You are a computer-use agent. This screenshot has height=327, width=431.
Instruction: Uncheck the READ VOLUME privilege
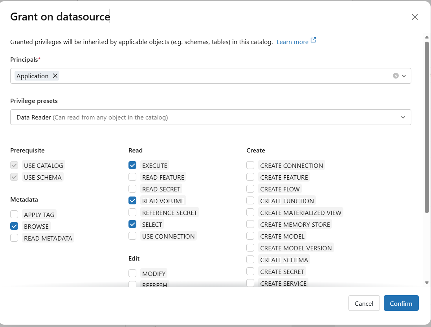coord(132,200)
